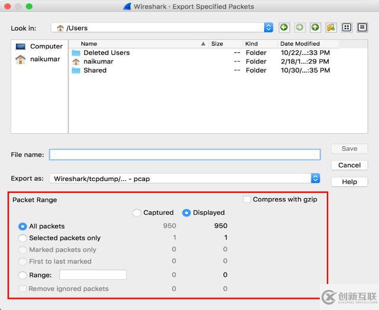
Task: Choose Selected packets only option
Action: pyautogui.click(x=23, y=238)
